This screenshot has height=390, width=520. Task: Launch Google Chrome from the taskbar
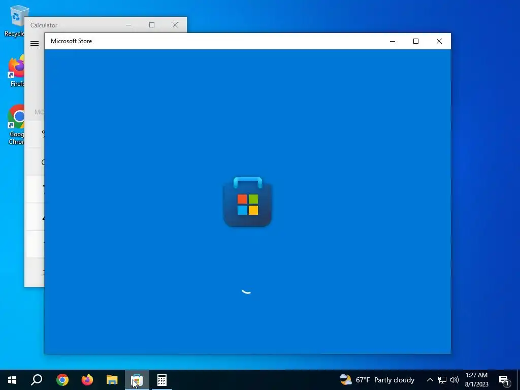click(x=62, y=380)
